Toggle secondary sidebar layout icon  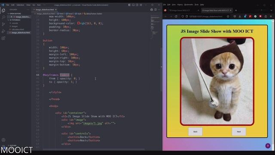pyautogui.click(x=137, y=5)
